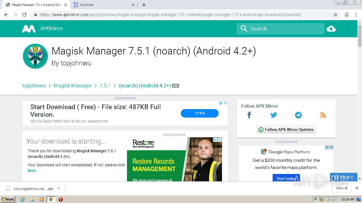
Task: Follow APK Mirror on Twitter
Action: [273, 115]
